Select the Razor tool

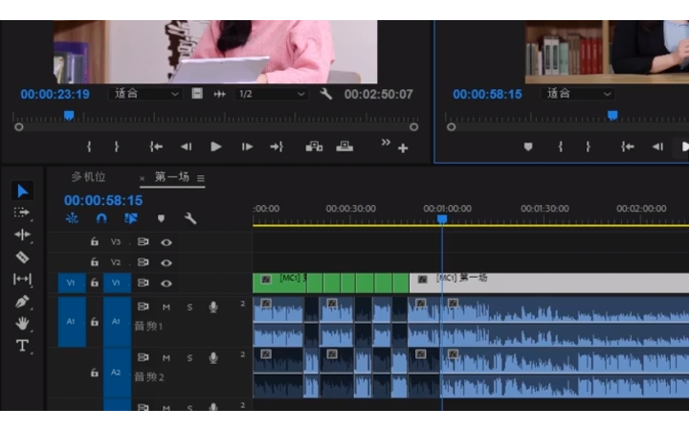(22, 257)
